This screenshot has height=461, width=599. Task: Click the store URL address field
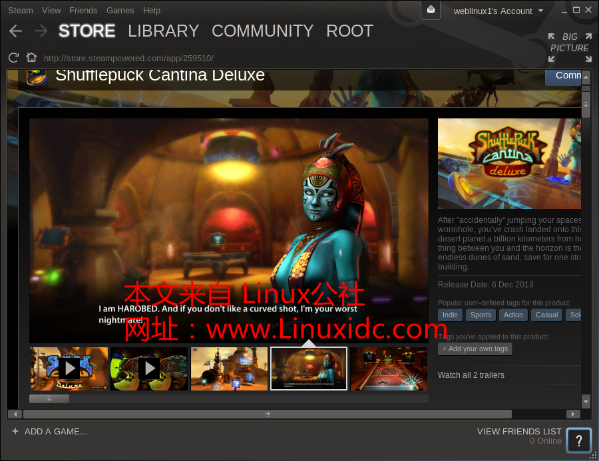click(128, 58)
